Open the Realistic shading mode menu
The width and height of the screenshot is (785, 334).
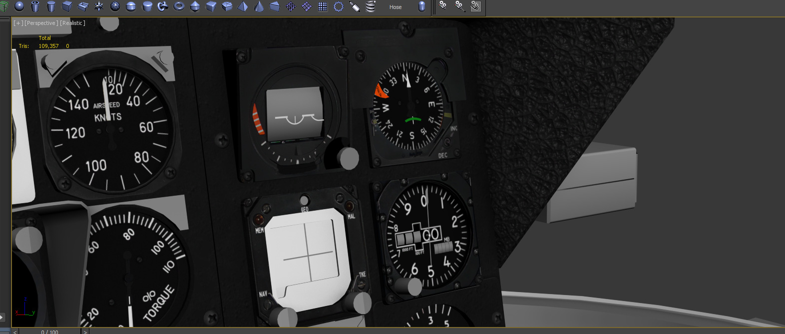point(73,23)
